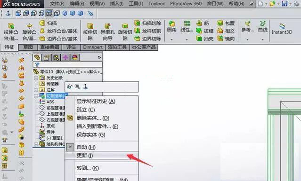Open the 文件(F) menu
The image size is (301, 181).
point(57,4)
